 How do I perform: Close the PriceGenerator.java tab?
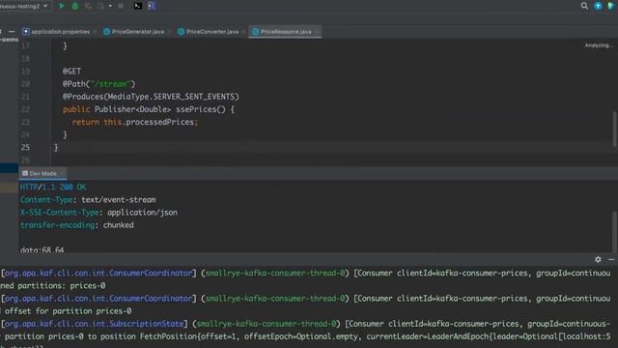[x=169, y=32]
